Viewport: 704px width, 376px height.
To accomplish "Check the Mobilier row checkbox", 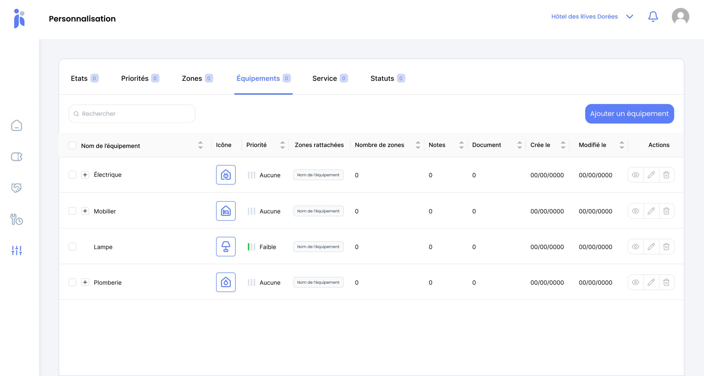I will coord(72,211).
